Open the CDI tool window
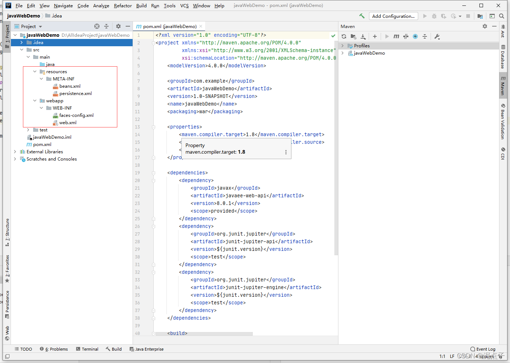The width and height of the screenshot is (510, 363). click(x=503, y=153)
